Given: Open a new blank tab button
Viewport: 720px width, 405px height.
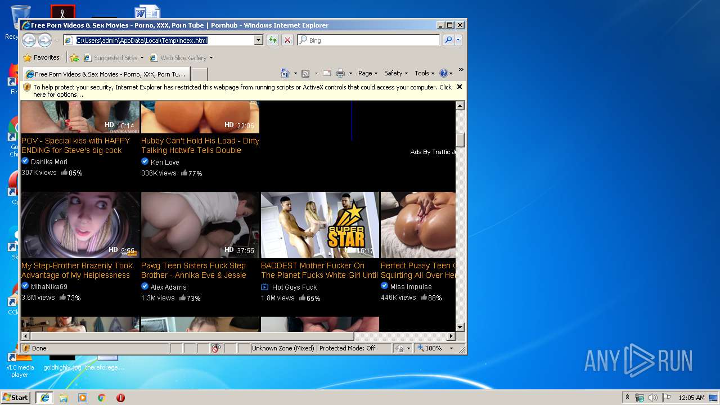Looking at the screenshot, I should (200, 74).
